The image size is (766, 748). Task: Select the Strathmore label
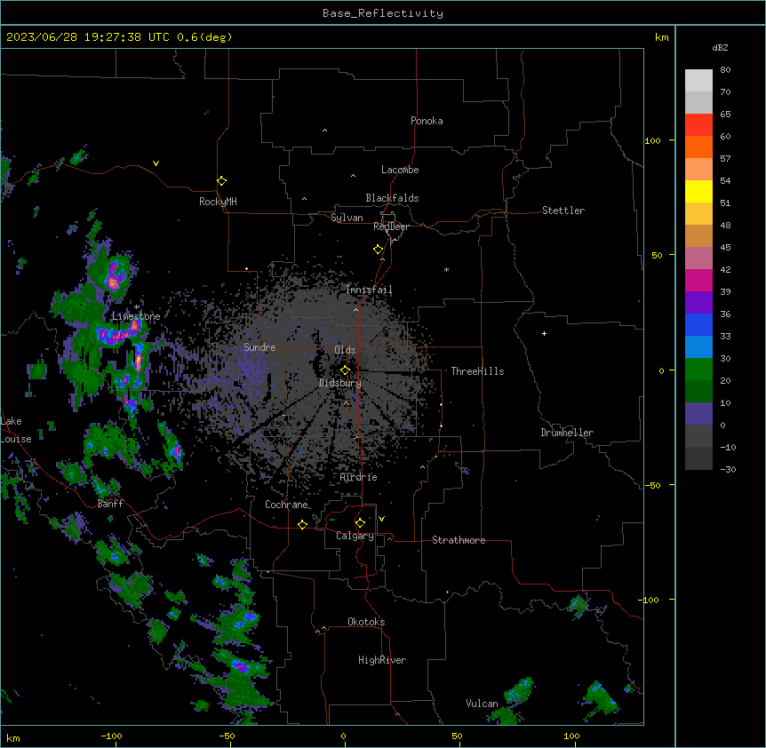coord(459,540)
